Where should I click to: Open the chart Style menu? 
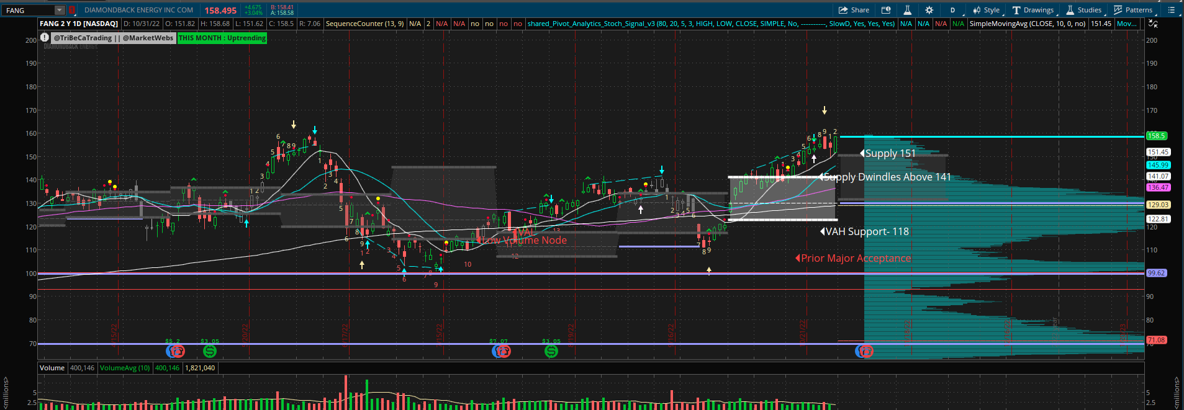pos(987,10)
